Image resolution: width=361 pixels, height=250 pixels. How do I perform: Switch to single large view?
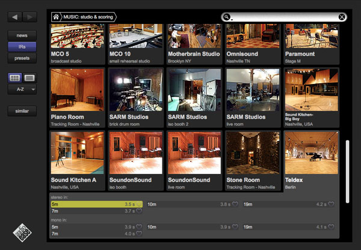(29, 78)
